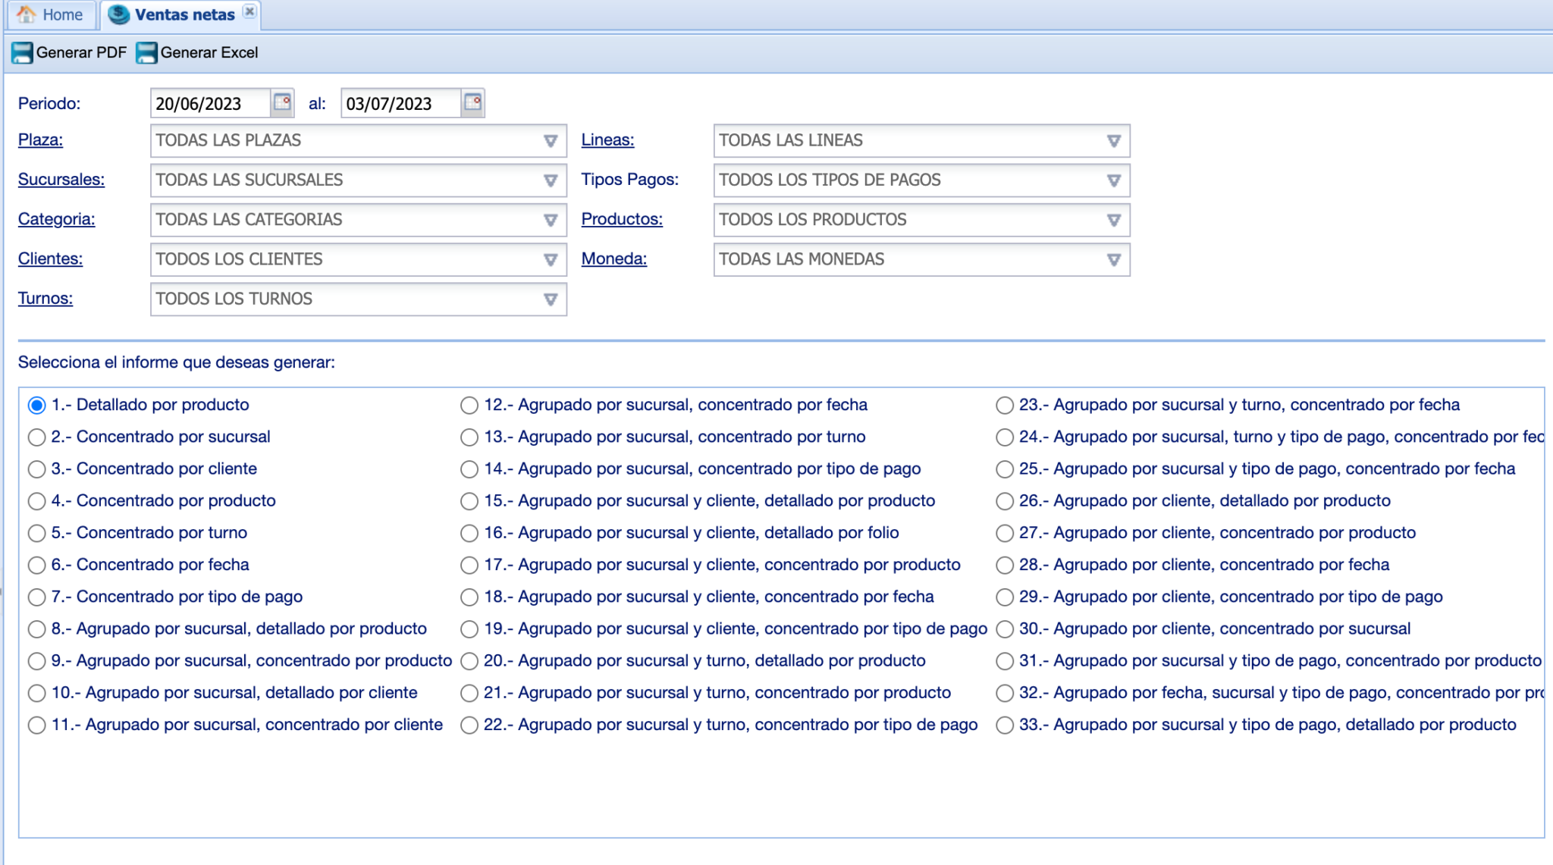Expand the Turnos dropdown arrow

coord(551,299)
